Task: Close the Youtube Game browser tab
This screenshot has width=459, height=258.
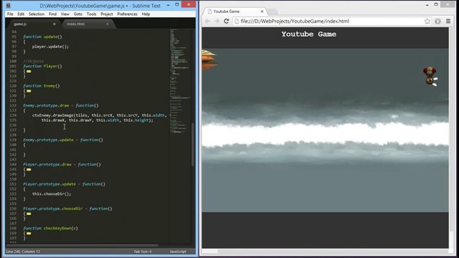Action: point(262,11)
